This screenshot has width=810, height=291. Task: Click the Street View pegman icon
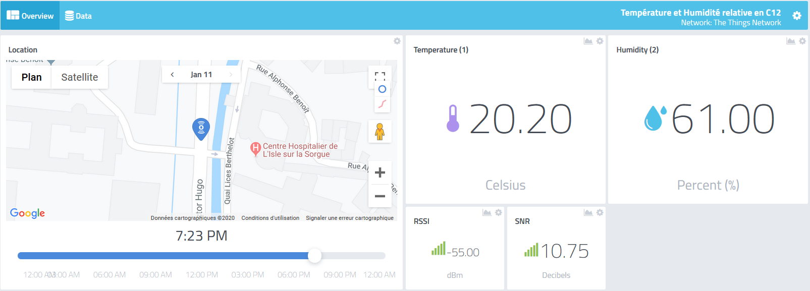tap(380, 132)
